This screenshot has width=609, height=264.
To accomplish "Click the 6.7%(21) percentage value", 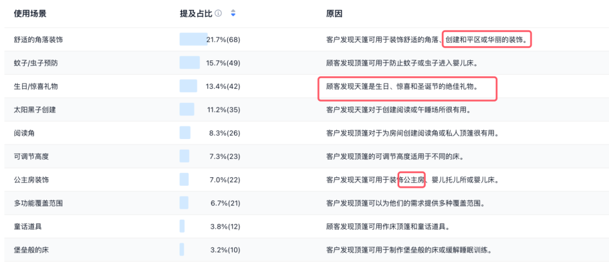I will [x=224, y=203].
